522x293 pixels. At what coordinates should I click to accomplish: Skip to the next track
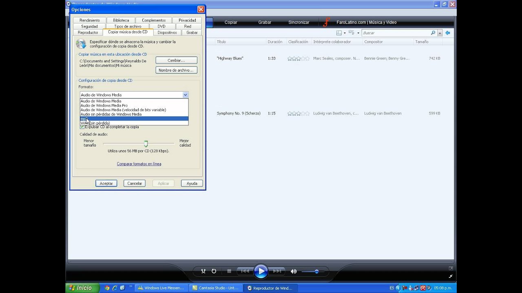click(x=276, y=271)
